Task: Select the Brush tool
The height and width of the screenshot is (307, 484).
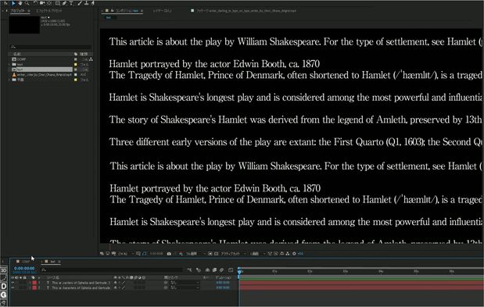Action: (80, 3)
